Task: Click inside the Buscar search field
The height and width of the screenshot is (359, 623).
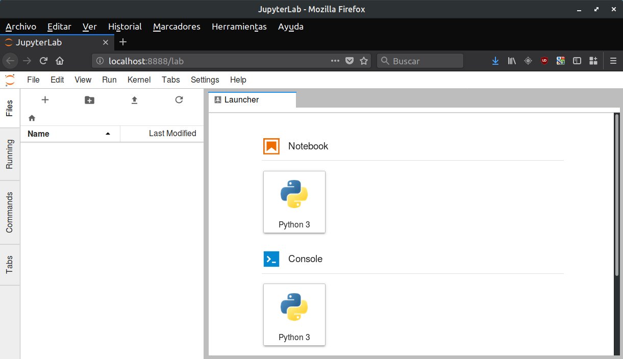Action: (x=420, y=61)
